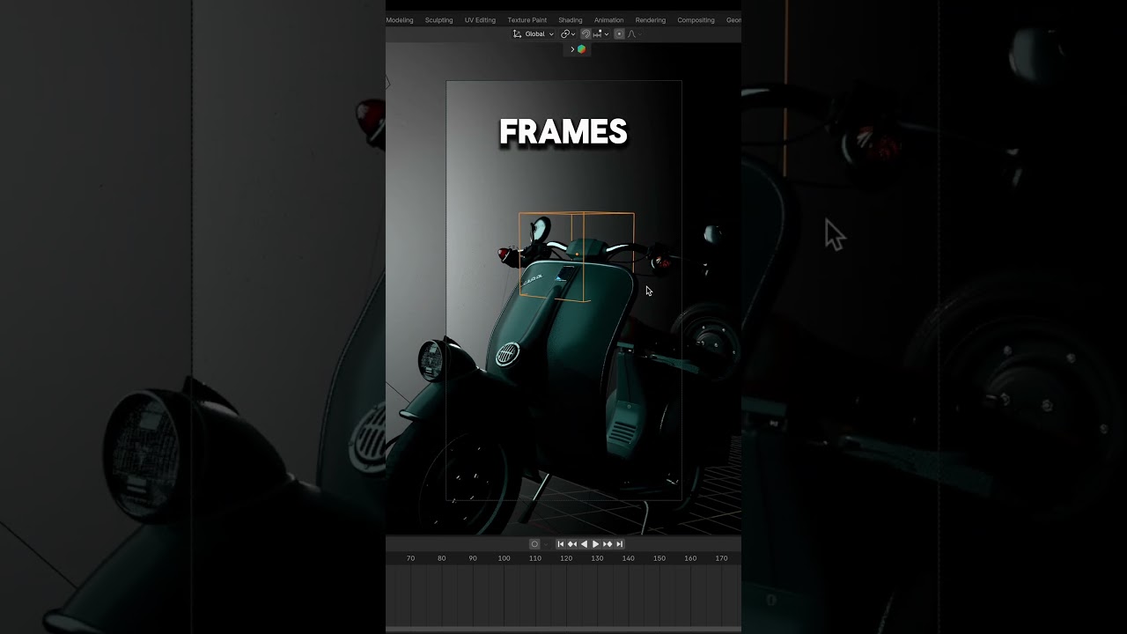Click frame 170 on the timeline ruler
Image resolution: width=1127 pixels, height=634 pixels.
[x=721, y=558]
